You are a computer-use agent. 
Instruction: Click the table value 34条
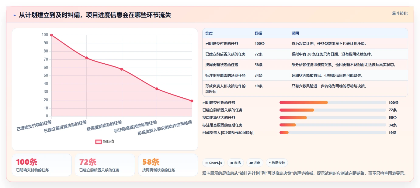coord(259,76)
